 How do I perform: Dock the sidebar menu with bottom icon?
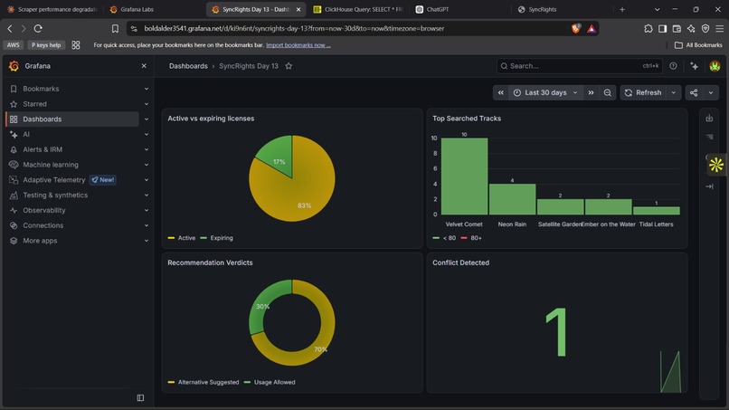[x=140, y=398]
